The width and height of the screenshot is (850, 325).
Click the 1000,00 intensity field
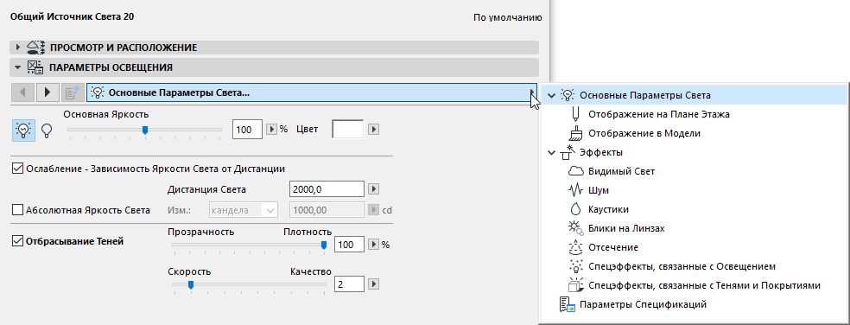point(327,210)
